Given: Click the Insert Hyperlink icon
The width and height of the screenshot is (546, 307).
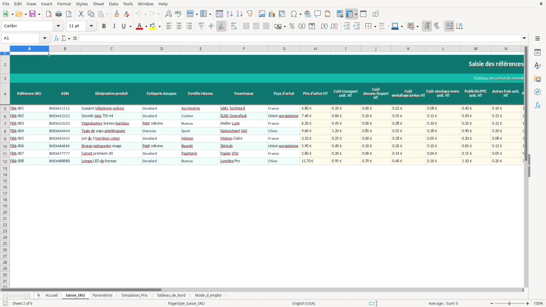Looking at the screenshot, I should pyautogui.click(x=308, y=14).
